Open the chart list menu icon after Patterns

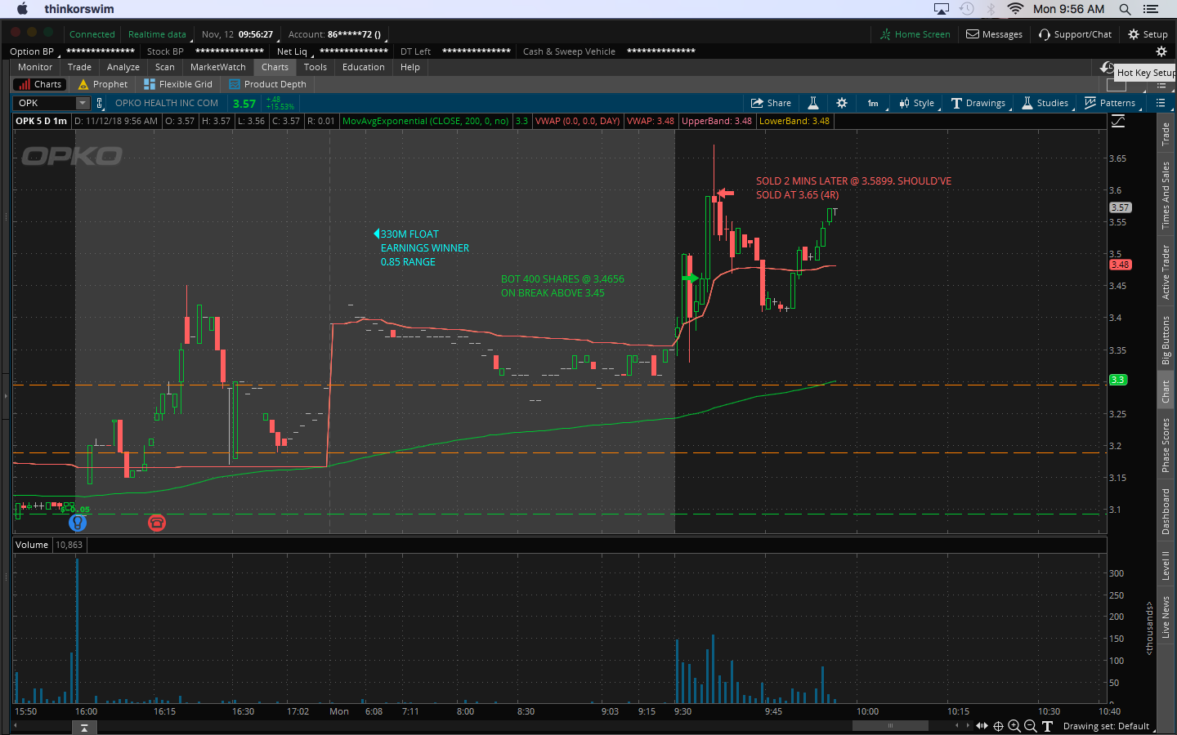[1161, 103]
